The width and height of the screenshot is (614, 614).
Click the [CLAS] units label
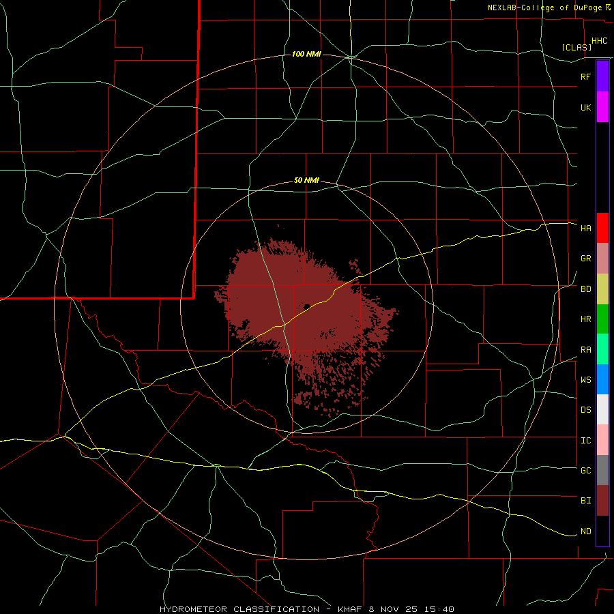pos(576,47)
